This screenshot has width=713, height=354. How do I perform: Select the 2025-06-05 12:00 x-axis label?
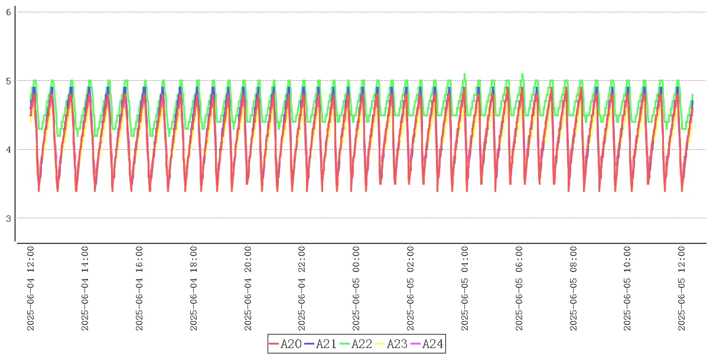click(682, 289)
